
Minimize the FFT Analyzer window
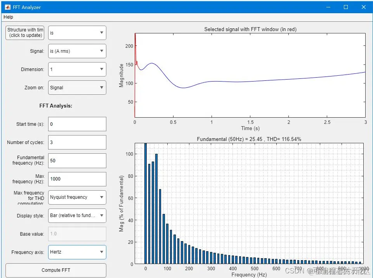(x=328, y=7)
